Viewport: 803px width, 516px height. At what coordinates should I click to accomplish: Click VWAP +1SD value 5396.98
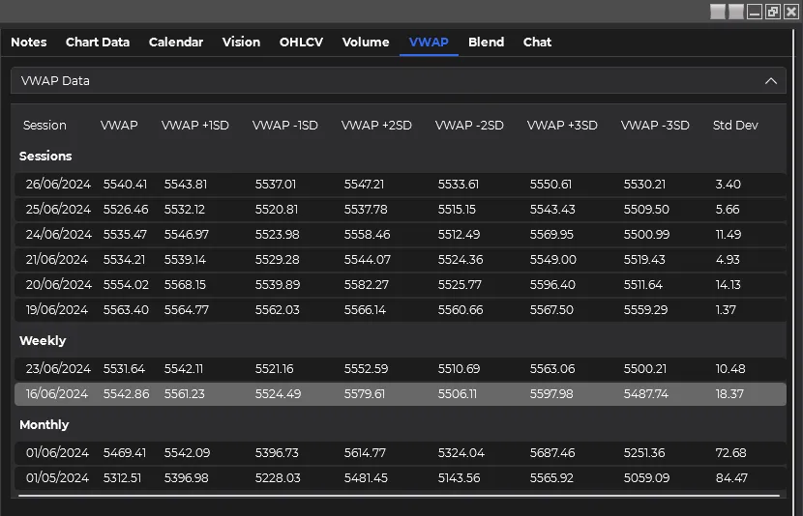[186, 477]
